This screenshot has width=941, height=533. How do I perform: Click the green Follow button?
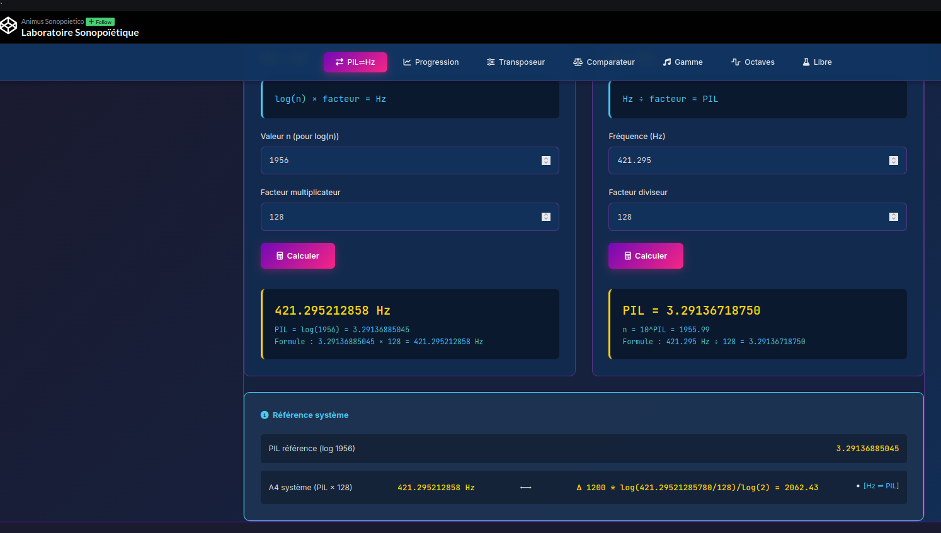click(100, 21)
